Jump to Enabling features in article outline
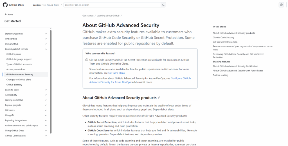Image resolution: width=288 pixels, height=146 pixels. coord(221,62)
